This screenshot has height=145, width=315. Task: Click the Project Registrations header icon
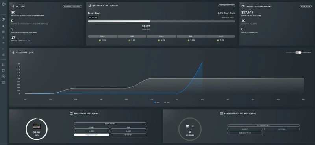click(x=243, y=6)
